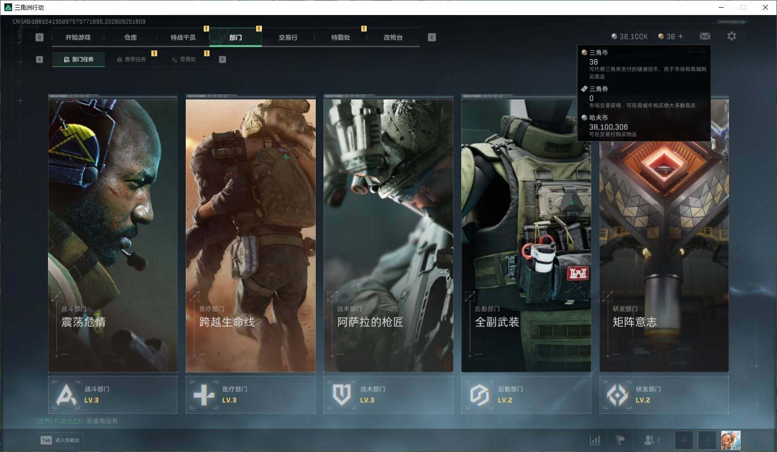
Task: Click the 战术部门 shield emblem icon
Action: pyautogui.click(x=342, y=395)
